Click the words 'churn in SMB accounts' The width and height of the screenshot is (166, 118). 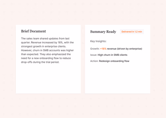coord(46,50)
